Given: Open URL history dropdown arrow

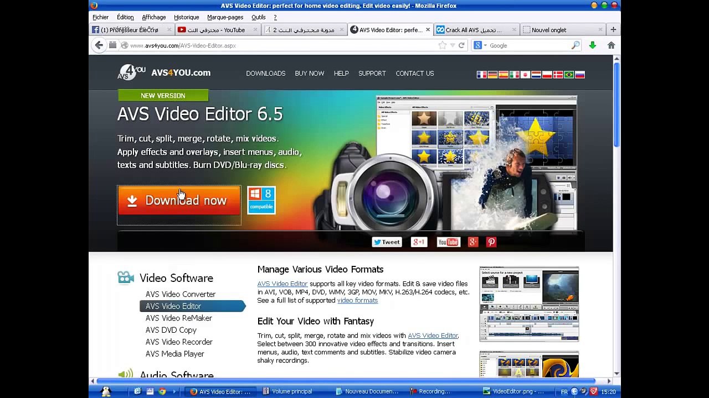Looking at the screenshot, I should [452, 45].
